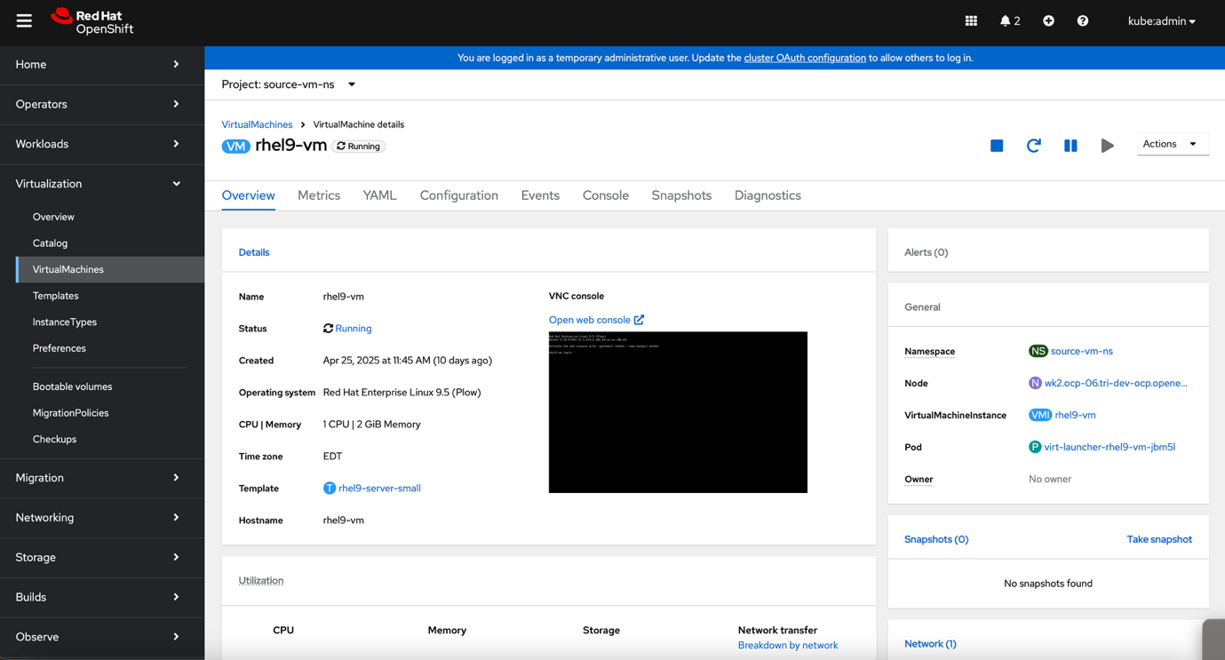The image size is (1225, 660).
Task: Expand the Networking navigation section
Action: [x=98, y=518]
